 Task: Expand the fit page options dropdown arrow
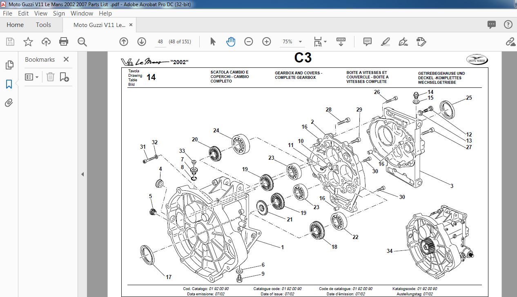(x=325, y=42)
